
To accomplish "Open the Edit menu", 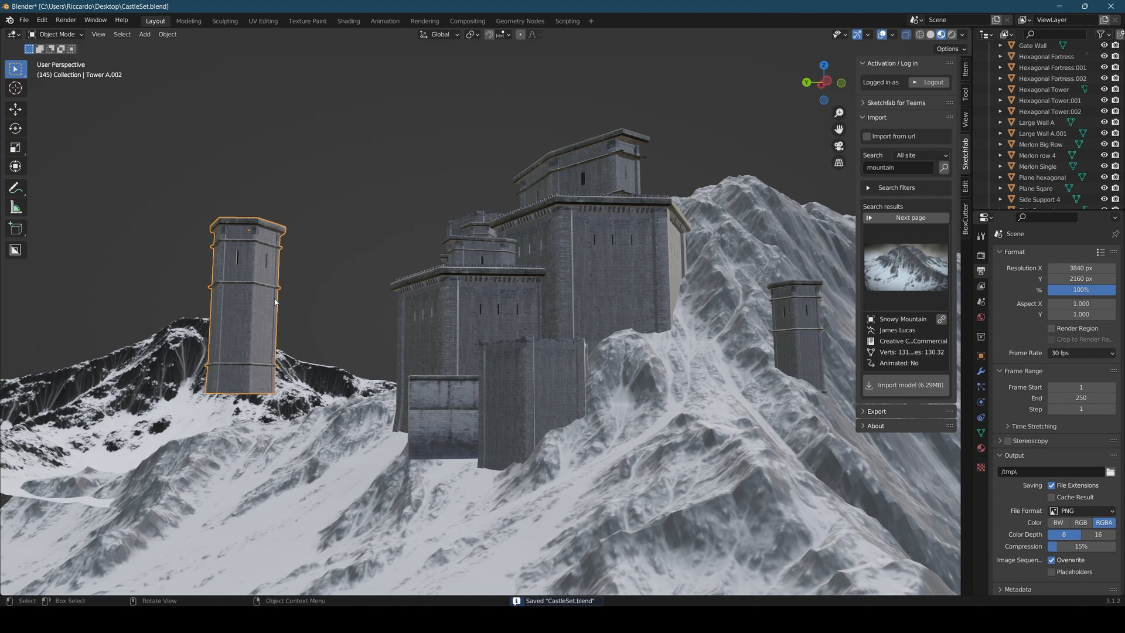I will [x=42, y=19].
